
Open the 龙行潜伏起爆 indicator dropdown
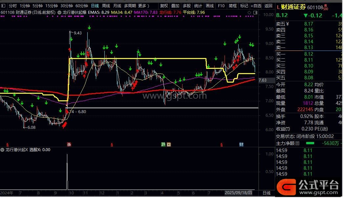coord(59,12)
